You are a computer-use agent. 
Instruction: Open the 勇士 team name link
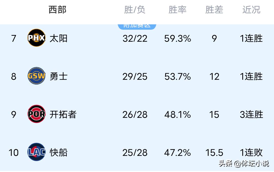[x=59, y=76]
